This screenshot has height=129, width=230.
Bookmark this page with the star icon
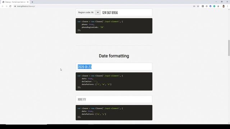198,6
